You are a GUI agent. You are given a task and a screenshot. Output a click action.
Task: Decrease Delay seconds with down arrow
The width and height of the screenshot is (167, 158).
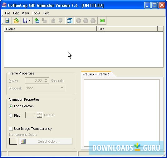(x=46, y=82)
